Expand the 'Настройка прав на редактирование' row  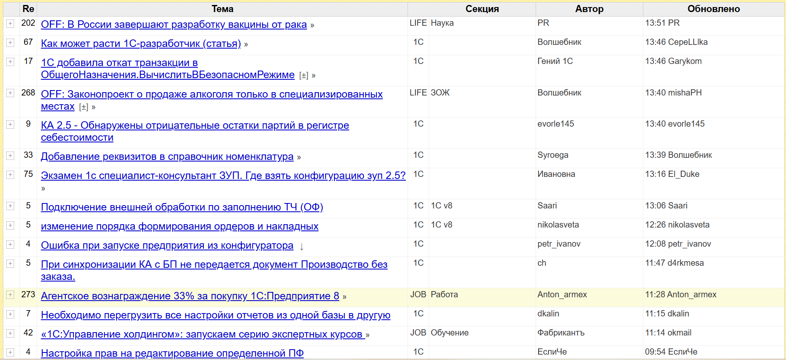coord(10,353)
